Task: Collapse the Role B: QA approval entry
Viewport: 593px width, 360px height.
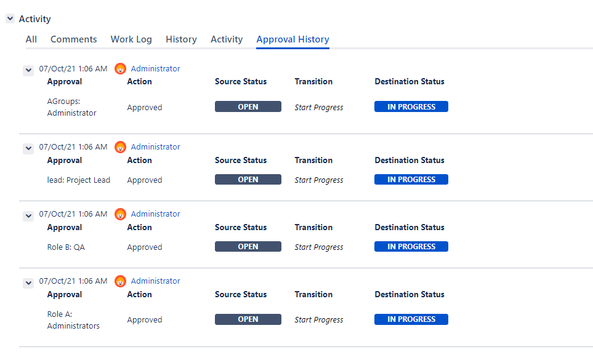Action: (28, 216)
